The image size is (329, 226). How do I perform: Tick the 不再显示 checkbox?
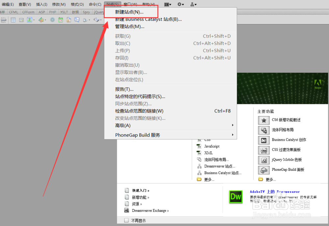[126, 220]
